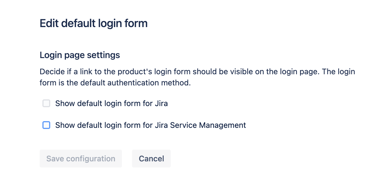
Task: Click the word "Jira" ending the first checkbox label
Action: pos(161,104)
